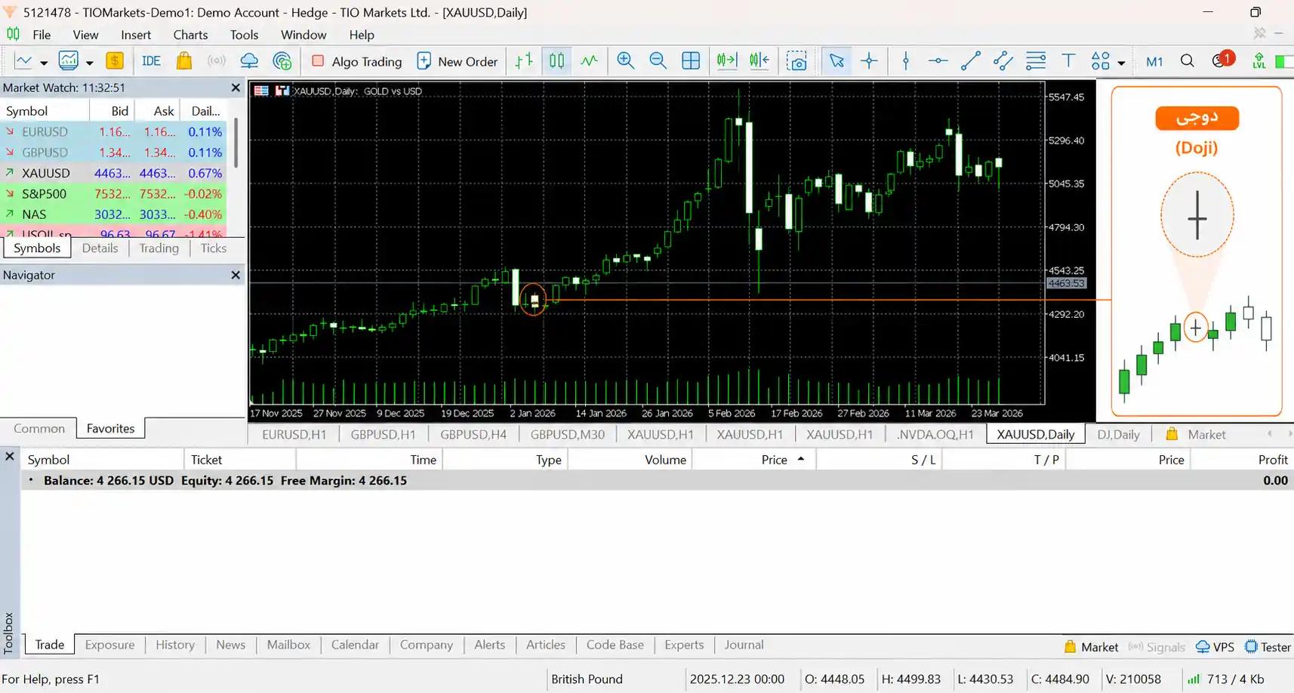Open the View menu

point(85,35)
